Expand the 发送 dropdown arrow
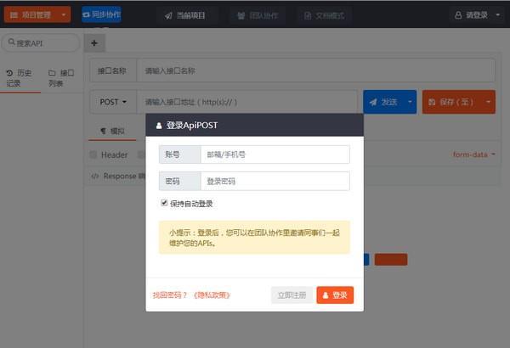 [x=410, y=102]
